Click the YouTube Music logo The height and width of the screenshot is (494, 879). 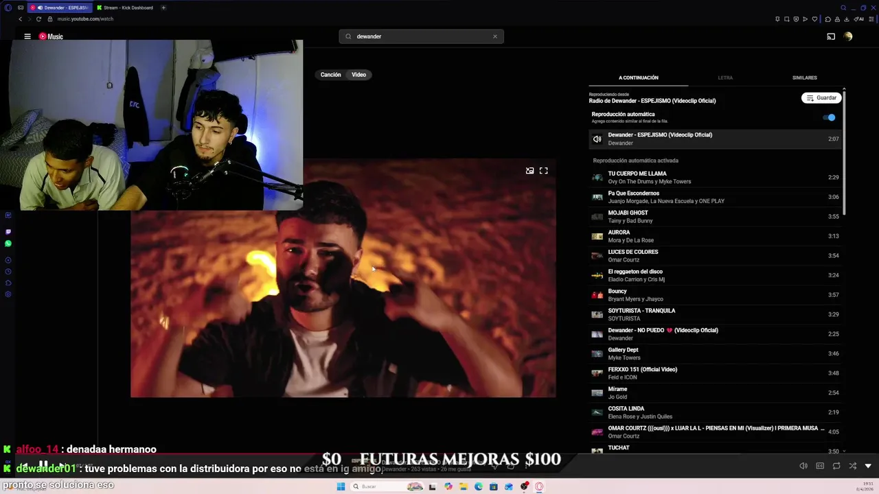(x=51, y=36)
